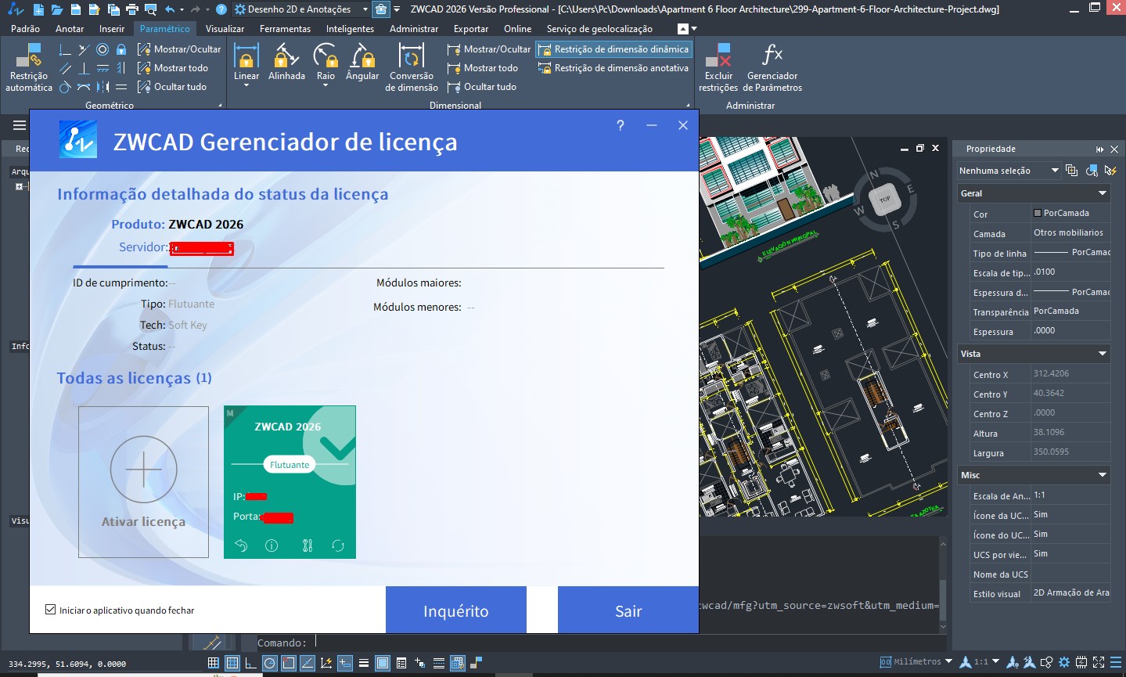Click the Print icon in quick access toolbar
Image resolution: width=1126 pixels, height=677 pixels.
click(x=132, y=9)
